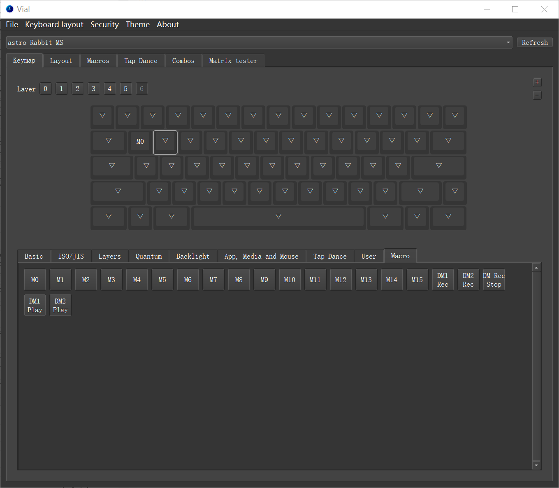The image size is (559, 488).
Task: Open the About menu
Action: 168,24
